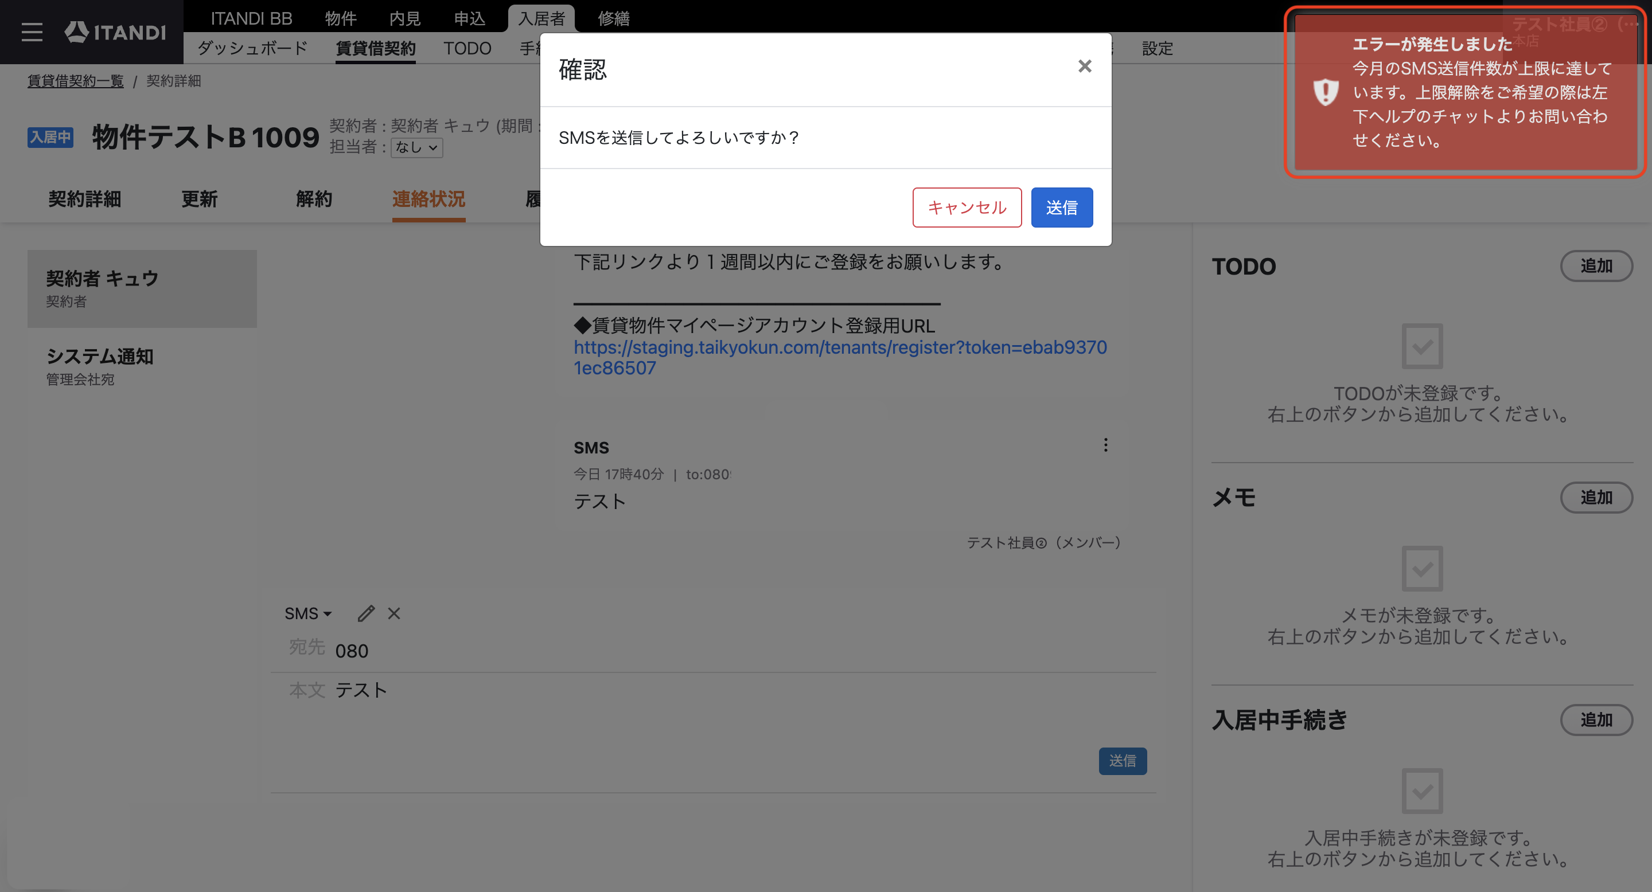Click the 追加 button for メモ
Screen dimensions: 1652x892
point(1596,498)
